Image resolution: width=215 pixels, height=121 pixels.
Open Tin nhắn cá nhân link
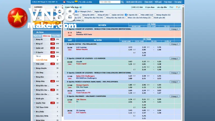[x=85, y=2]
